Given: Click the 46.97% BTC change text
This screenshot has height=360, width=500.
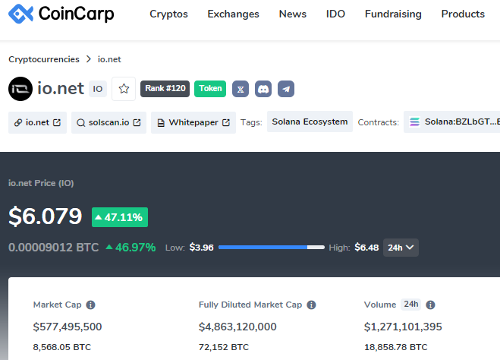Looking at the screenshot, I should click(131, 248).
